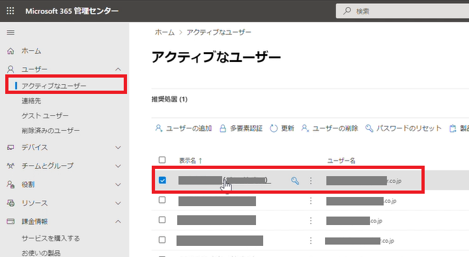The image size is (469, 257).
Task: Open more options dots on selected user row
Action: [311, 181]
